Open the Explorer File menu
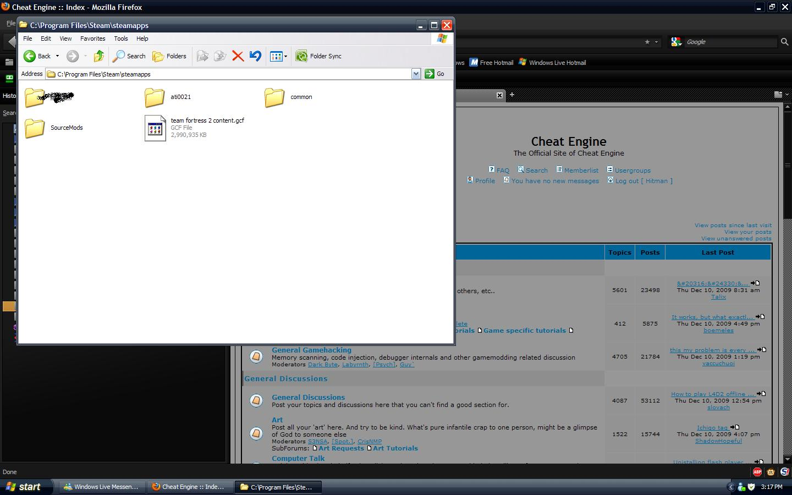792x495 pixels. tap(28, 38)
